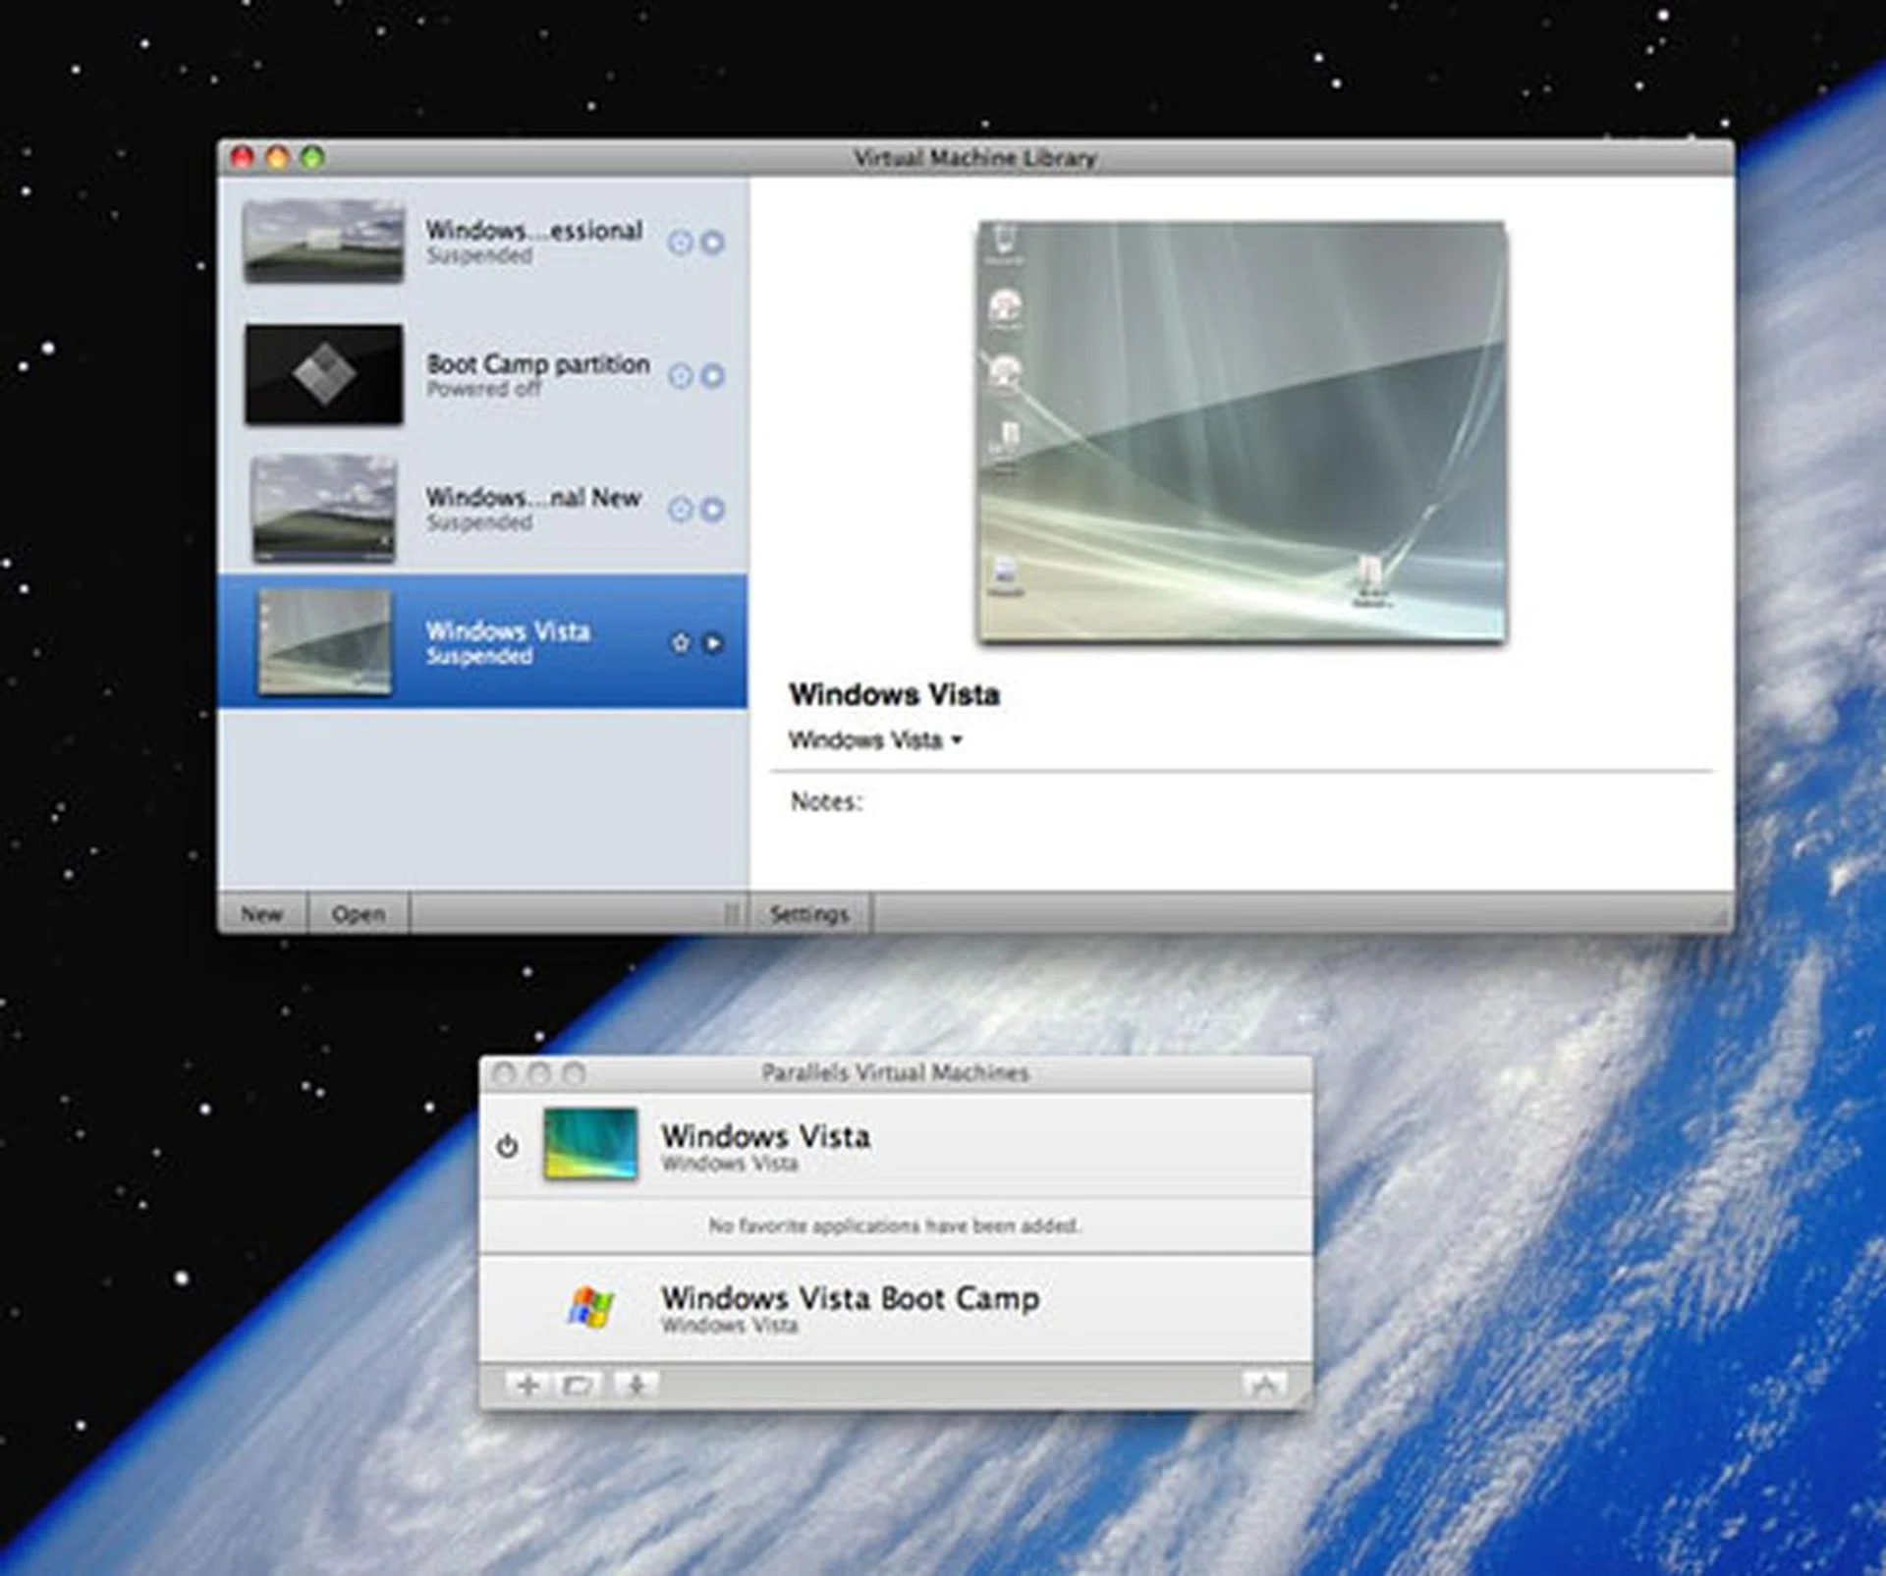Click download arrow icon in Parallels toolbar
The image size is (1886, 1576).
(636, 1385)
